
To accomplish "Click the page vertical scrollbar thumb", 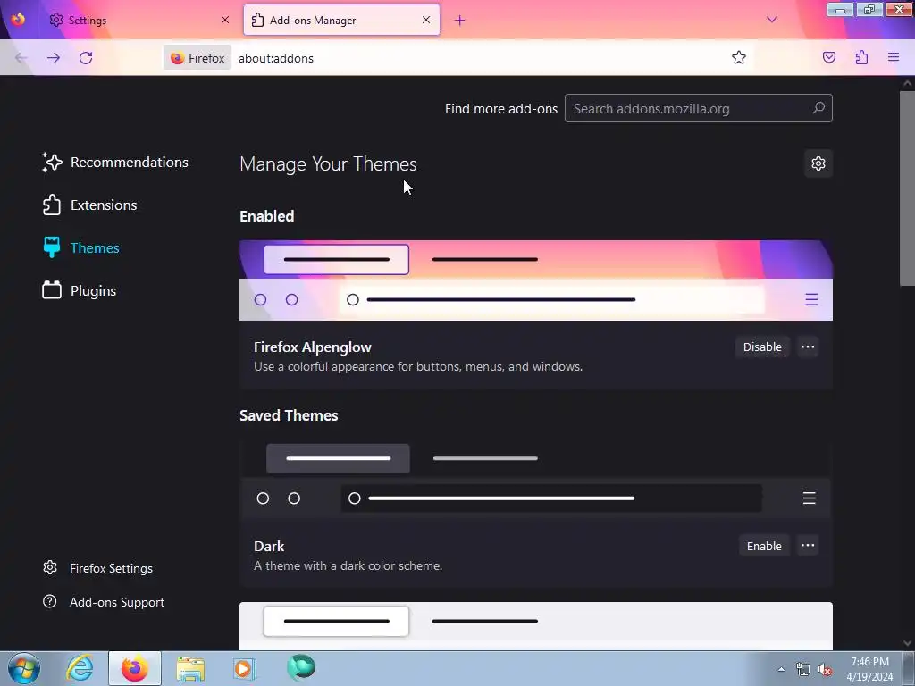I will point(907,188).
